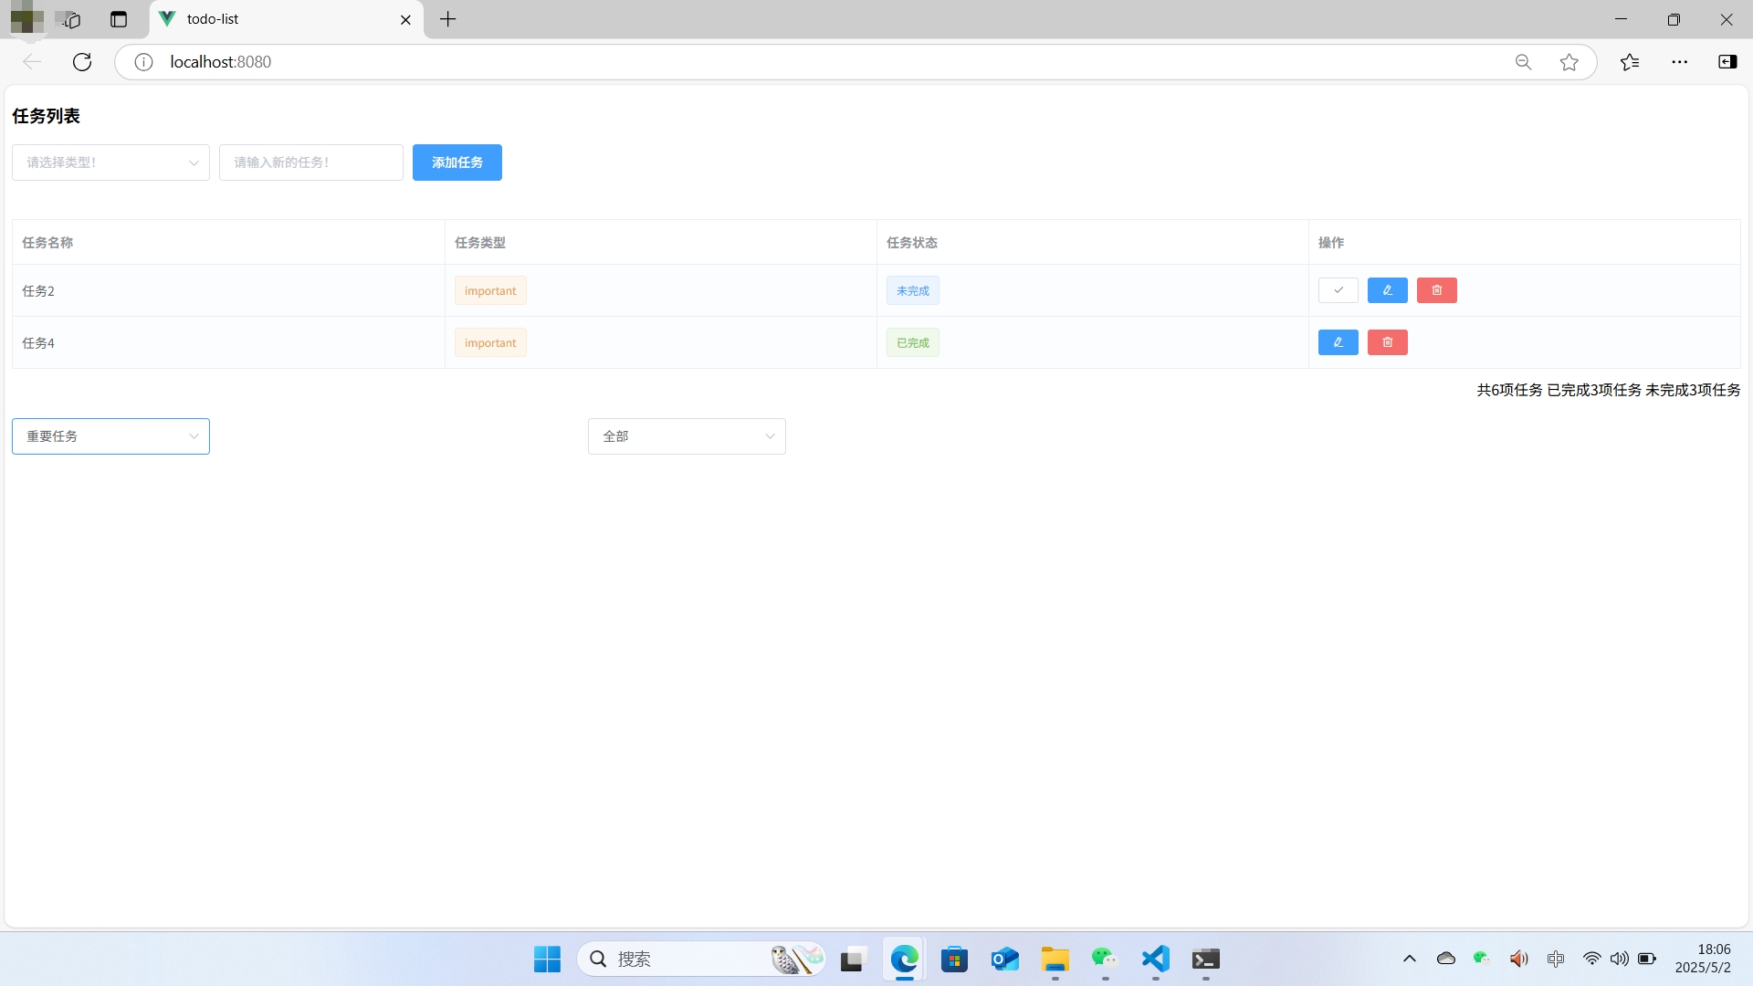Open browser settings three-dots menu
This screenshot has height=986, width=1753.
(1679, 62)
